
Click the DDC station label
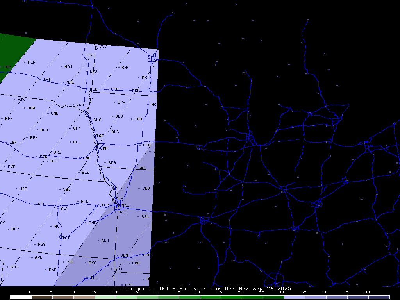(x=15, y=229)
